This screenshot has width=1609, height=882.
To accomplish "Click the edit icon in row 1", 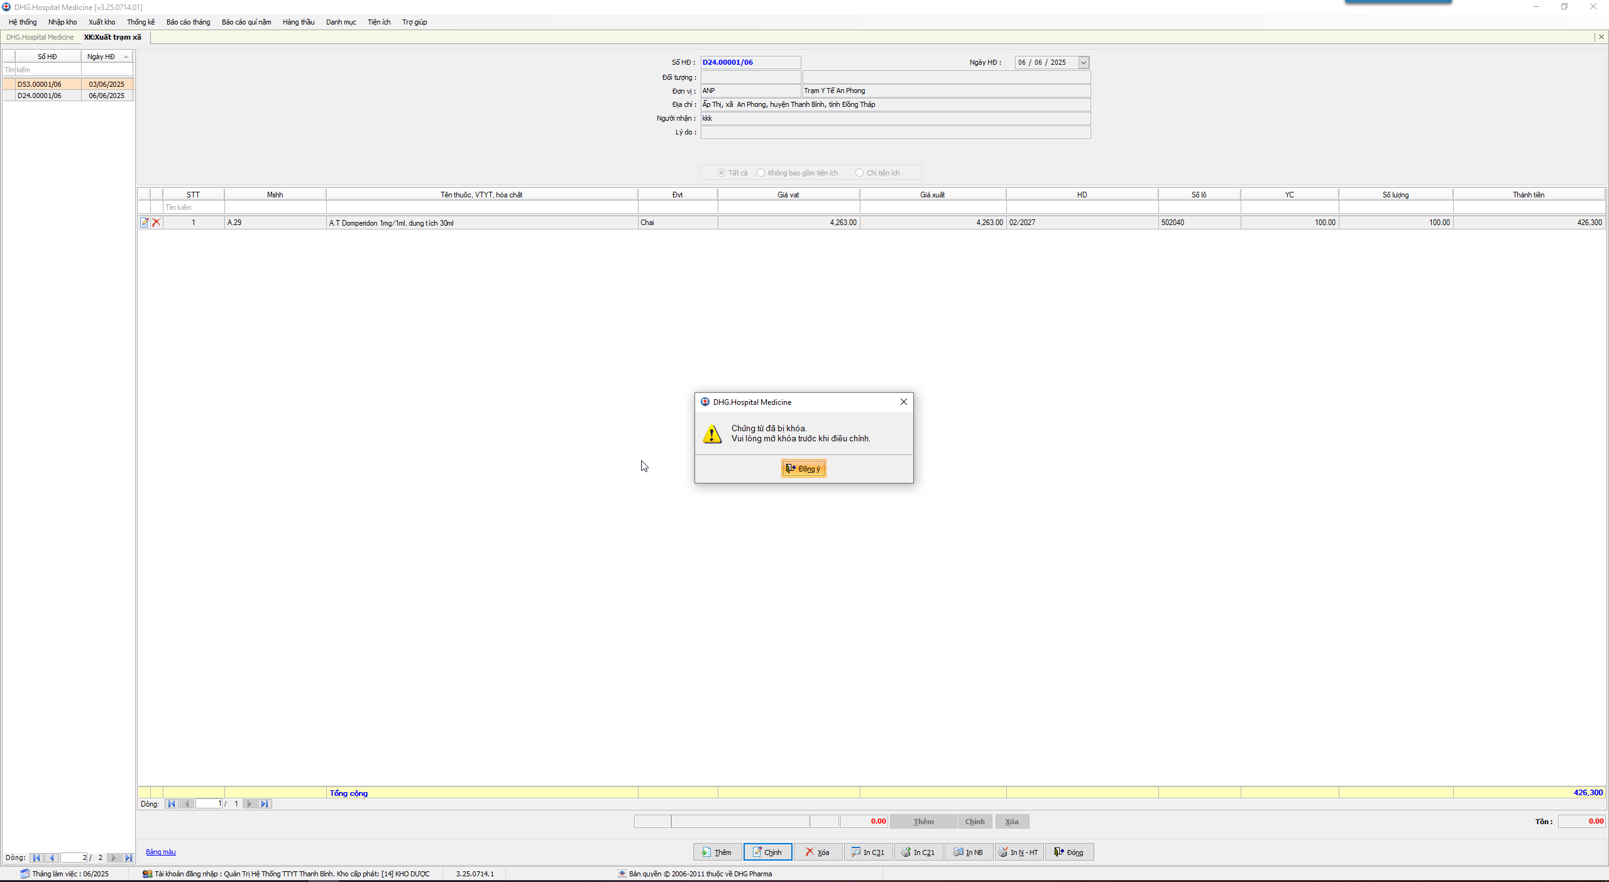I will [145, 222].
